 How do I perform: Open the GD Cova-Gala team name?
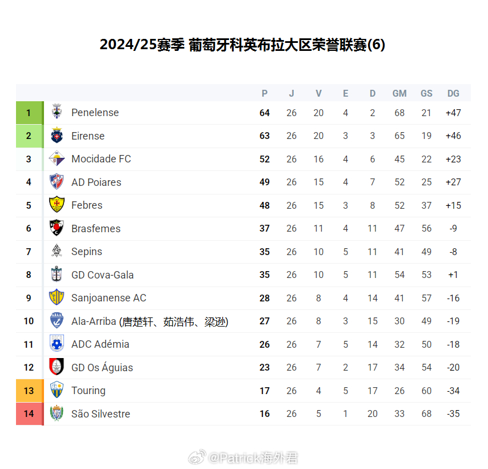(102, 275)
